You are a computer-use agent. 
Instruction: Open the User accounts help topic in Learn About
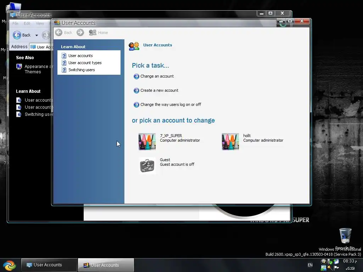(x=80, y=56)
